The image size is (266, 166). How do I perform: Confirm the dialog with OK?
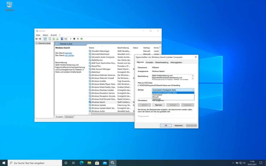coord(166,126)
